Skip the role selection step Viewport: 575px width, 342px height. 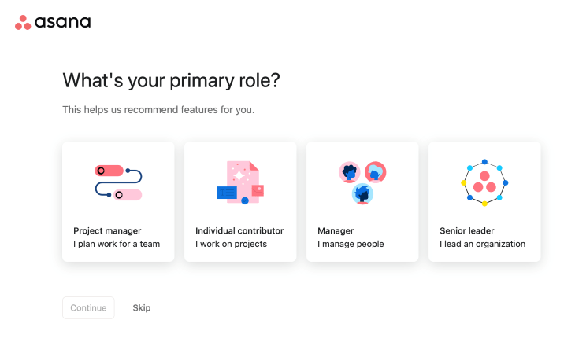click(x=142, y=308)
